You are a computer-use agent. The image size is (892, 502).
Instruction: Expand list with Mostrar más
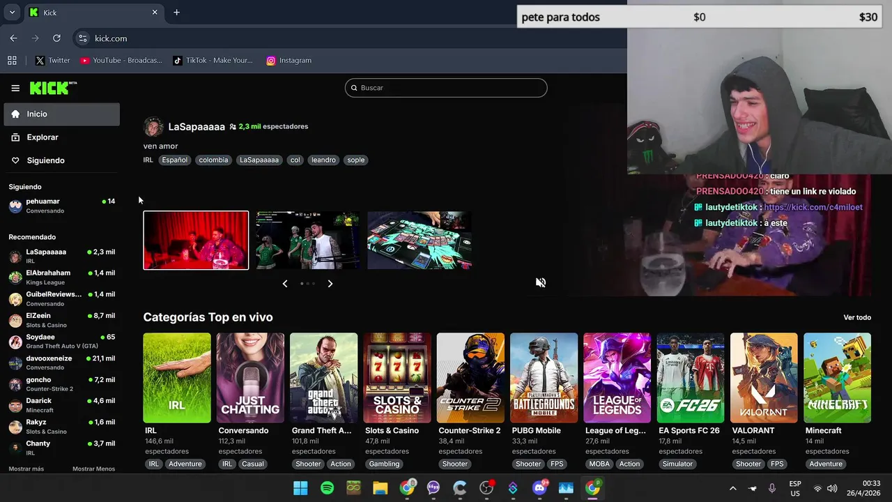pyautogui.click(x=26, y=469)
